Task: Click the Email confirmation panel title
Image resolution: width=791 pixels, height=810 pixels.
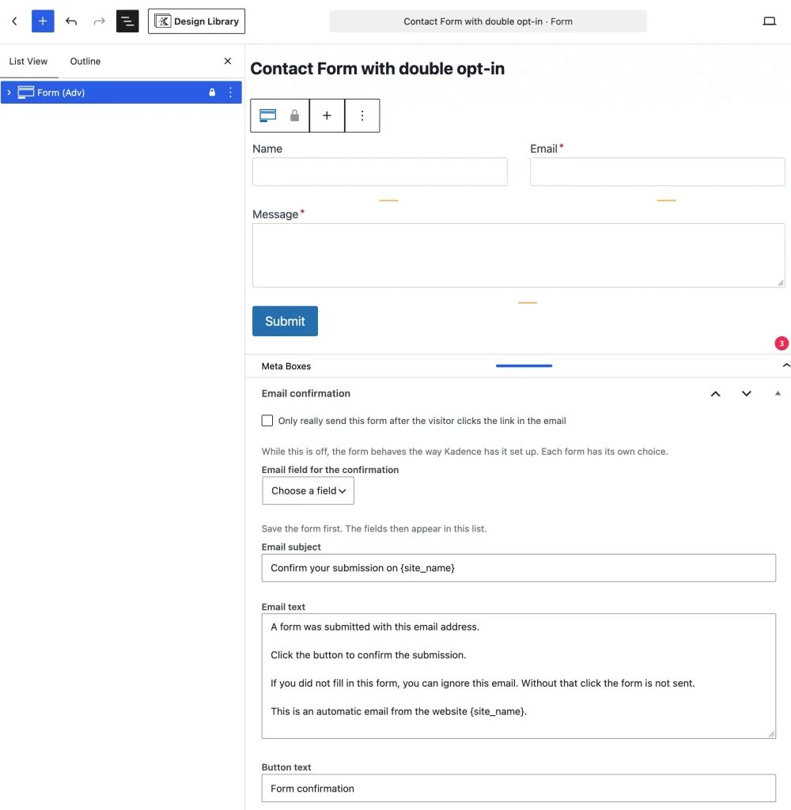Action: tap(306, 394)
